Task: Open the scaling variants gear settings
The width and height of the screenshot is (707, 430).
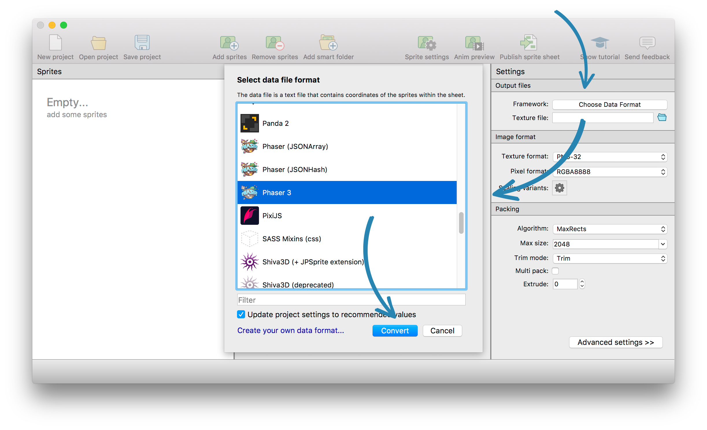Action: (x=559, y=188)
